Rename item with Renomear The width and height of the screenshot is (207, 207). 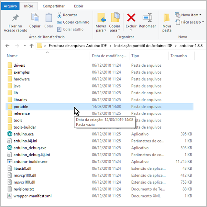tap(147, 20)
